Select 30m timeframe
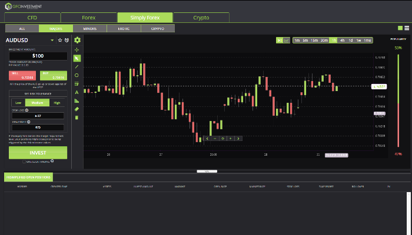This screenshot has width=412, height=235. tap(324, 41)
